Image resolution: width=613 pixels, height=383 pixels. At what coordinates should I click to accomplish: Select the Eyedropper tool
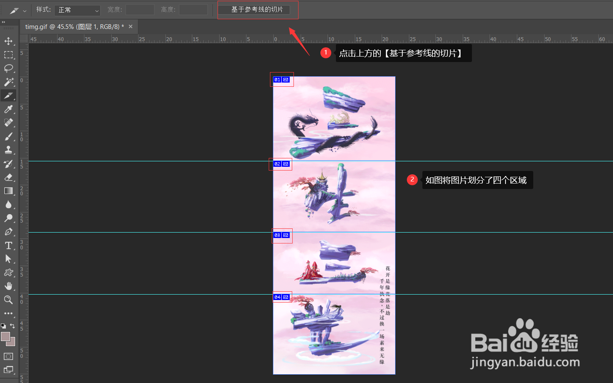[8, 109]
